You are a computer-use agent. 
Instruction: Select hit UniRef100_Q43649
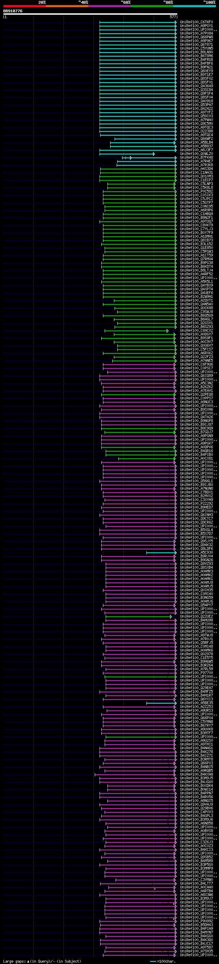(196, 86)
